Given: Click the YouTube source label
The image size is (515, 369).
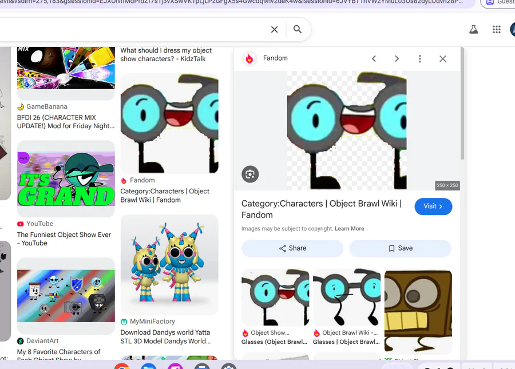Looking at the screenshot, I should pyautogui.click(x=39, y=224).
